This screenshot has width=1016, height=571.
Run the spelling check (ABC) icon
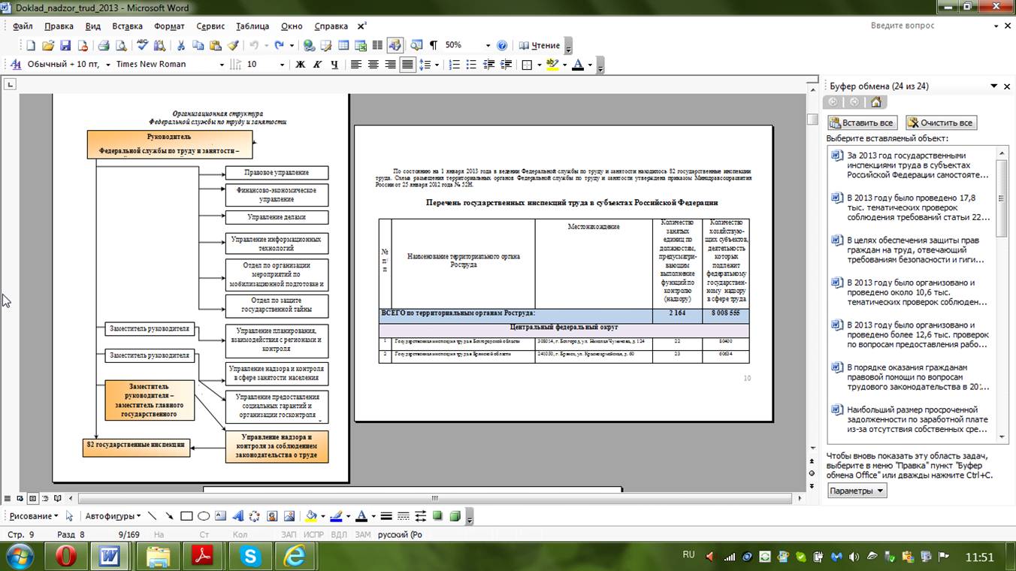[142, 45]
